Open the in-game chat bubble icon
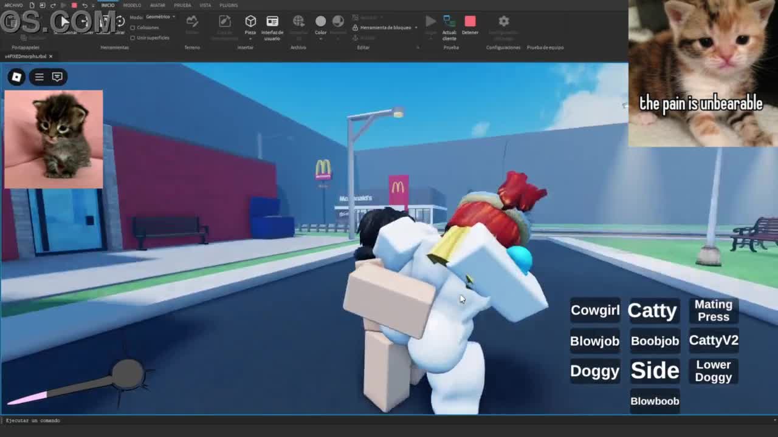The image size is (778, 437). coord(57,77)
